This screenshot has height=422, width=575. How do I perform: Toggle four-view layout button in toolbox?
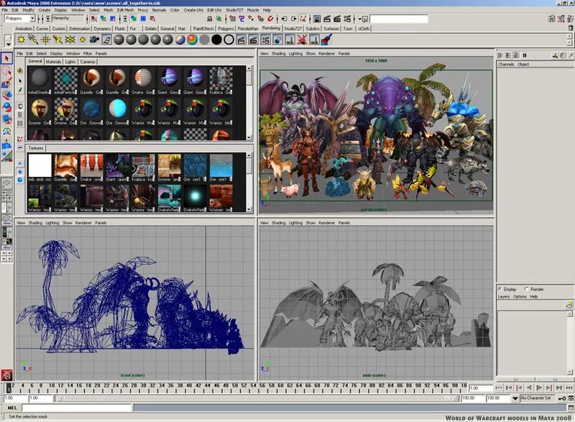point(6,195)
